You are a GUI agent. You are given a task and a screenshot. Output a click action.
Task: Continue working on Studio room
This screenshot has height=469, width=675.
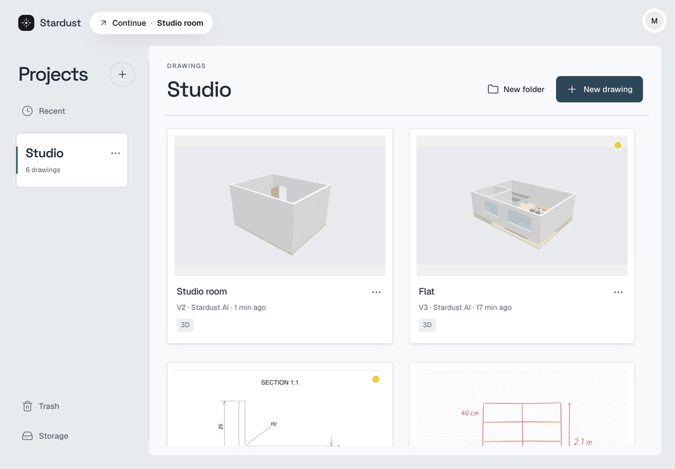pyautogui.click(x=151, y=23)
